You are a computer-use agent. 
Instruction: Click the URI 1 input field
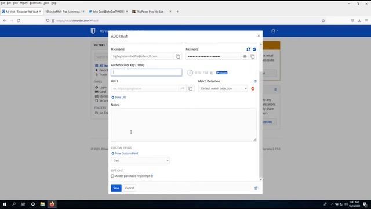(x=145, y=88)
